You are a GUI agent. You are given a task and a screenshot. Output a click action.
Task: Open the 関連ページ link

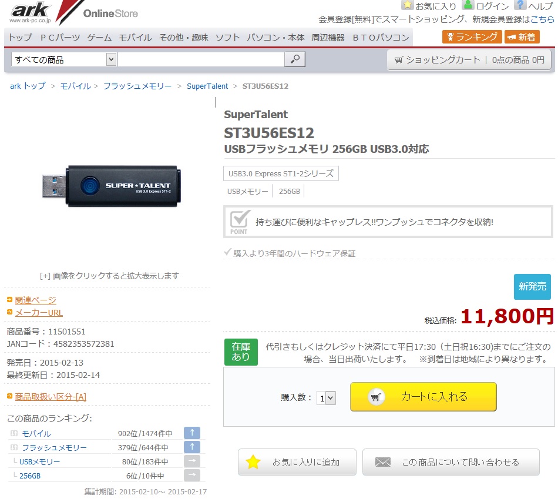coord(36,300)
